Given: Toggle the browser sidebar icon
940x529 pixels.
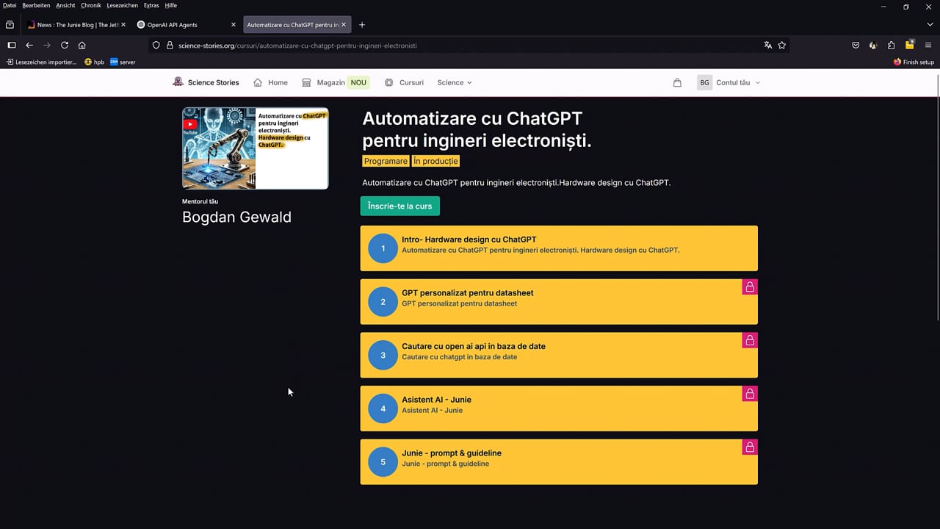Looking at the screenshot, I should [11, 45].
